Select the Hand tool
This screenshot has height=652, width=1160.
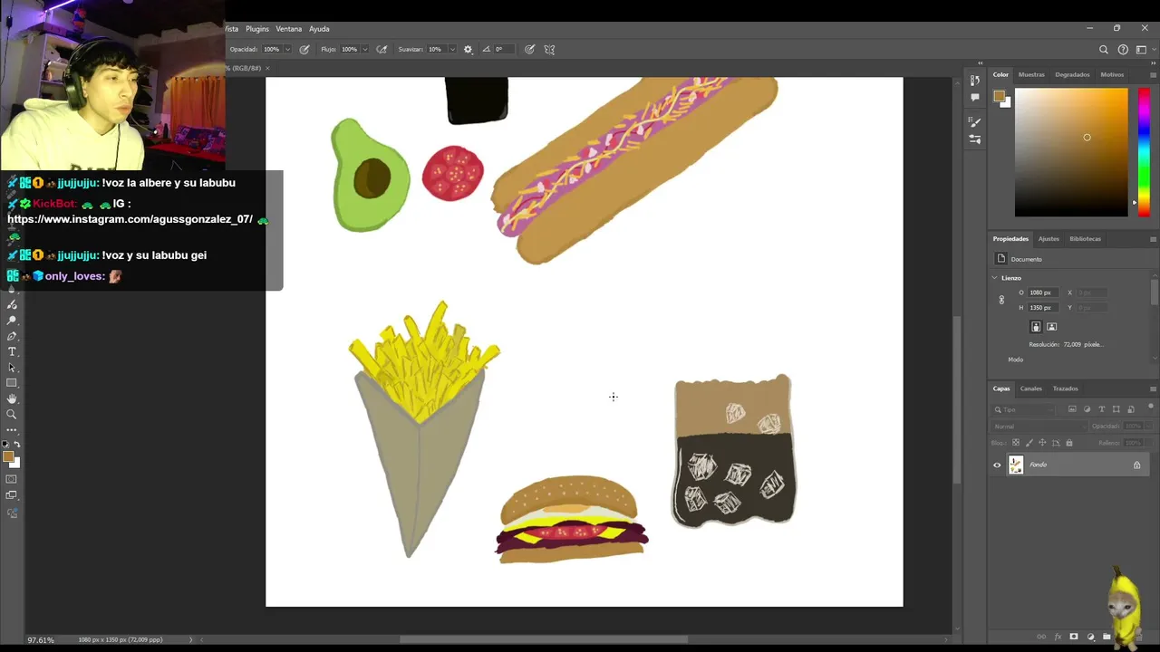12,398
